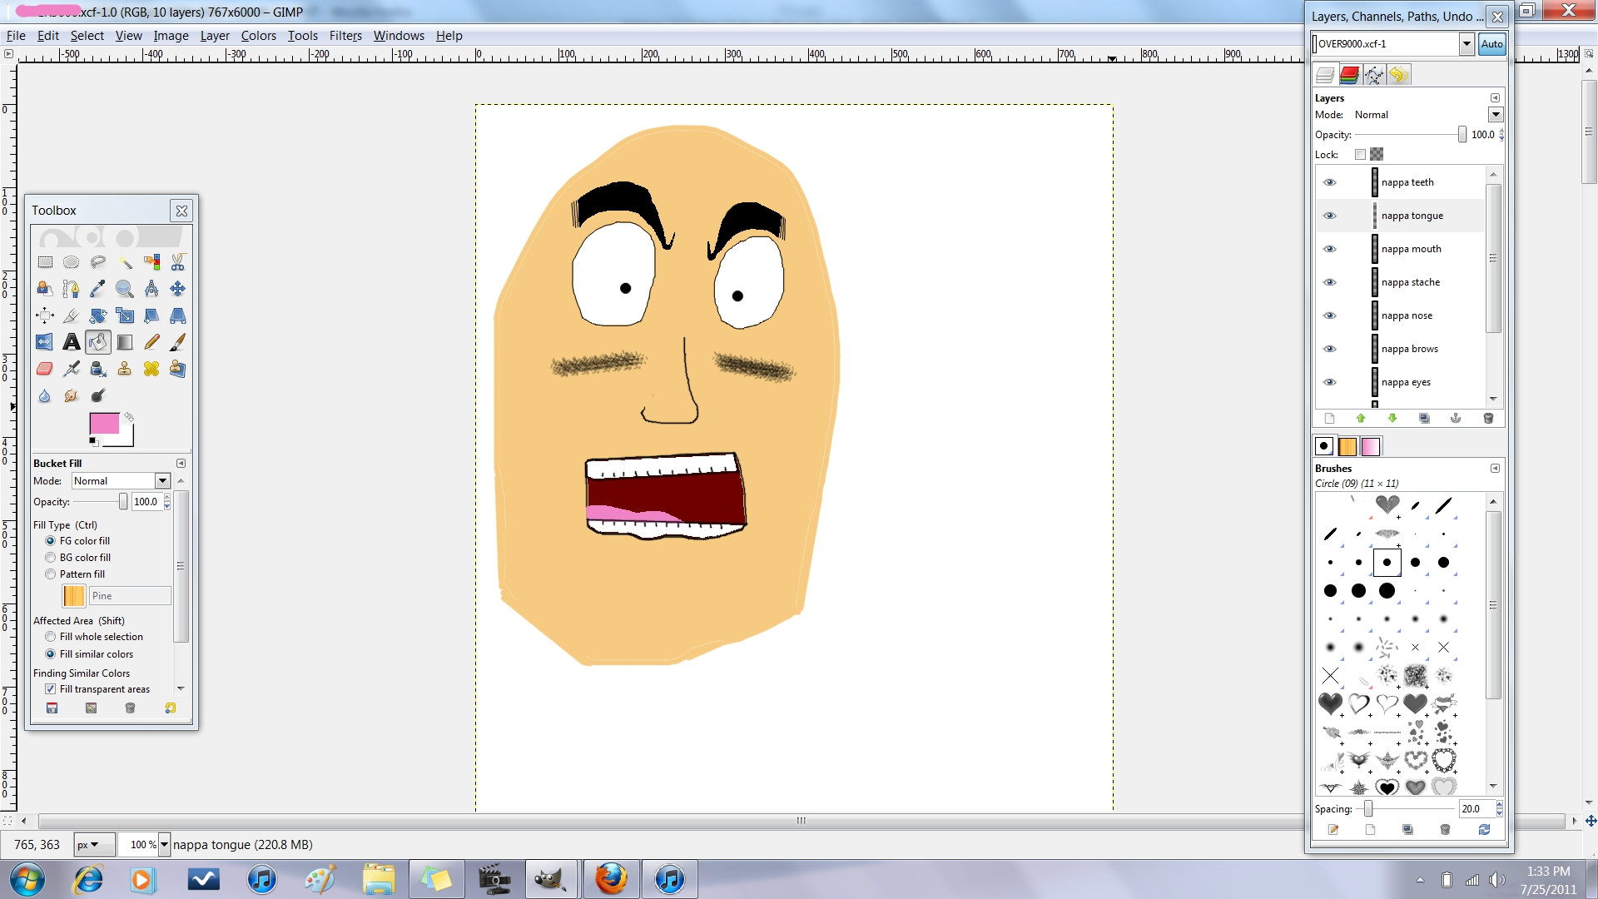
Task: Select the Crop tool
Action: pyautogui.click(x=72, y=315)
